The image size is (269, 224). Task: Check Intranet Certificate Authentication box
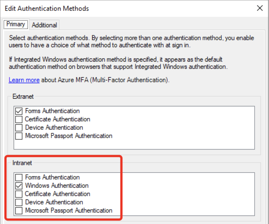pos(19,194)
